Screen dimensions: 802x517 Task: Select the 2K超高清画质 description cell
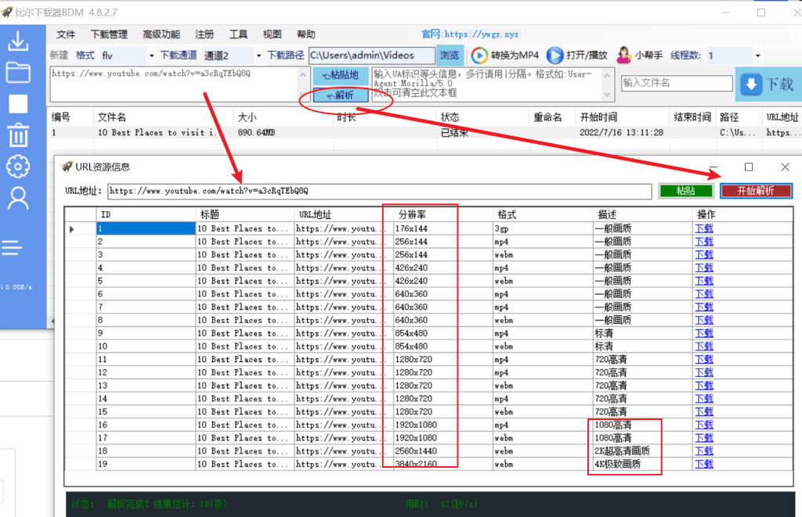pos(643,451)
